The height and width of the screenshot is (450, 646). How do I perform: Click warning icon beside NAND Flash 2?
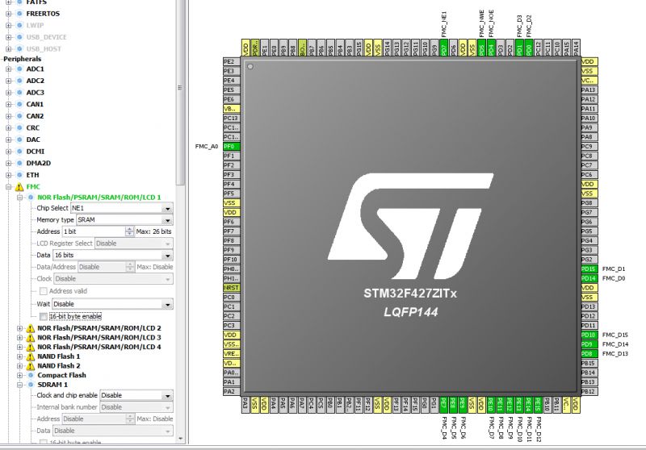[x=31, y=366]
